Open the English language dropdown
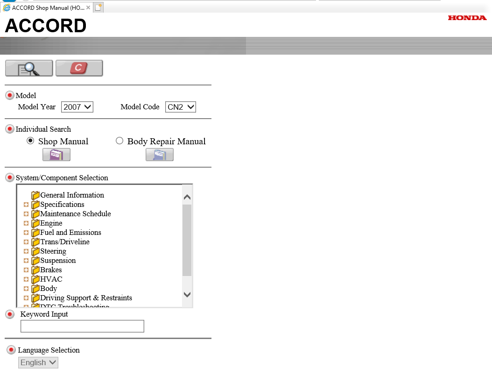 (x=38, y=363)
